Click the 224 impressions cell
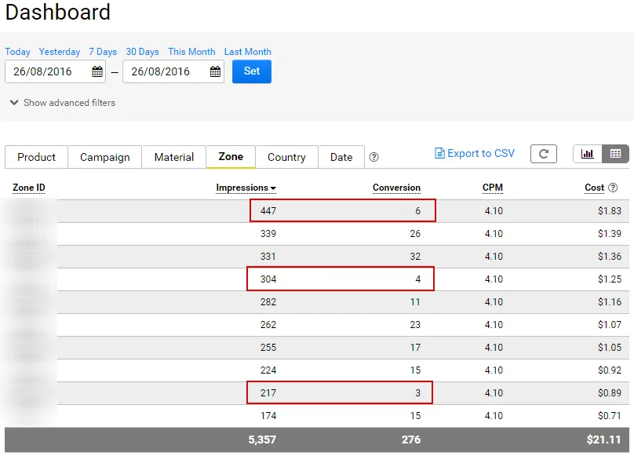Viewport: 634px width, 456px height. point(268,370)
